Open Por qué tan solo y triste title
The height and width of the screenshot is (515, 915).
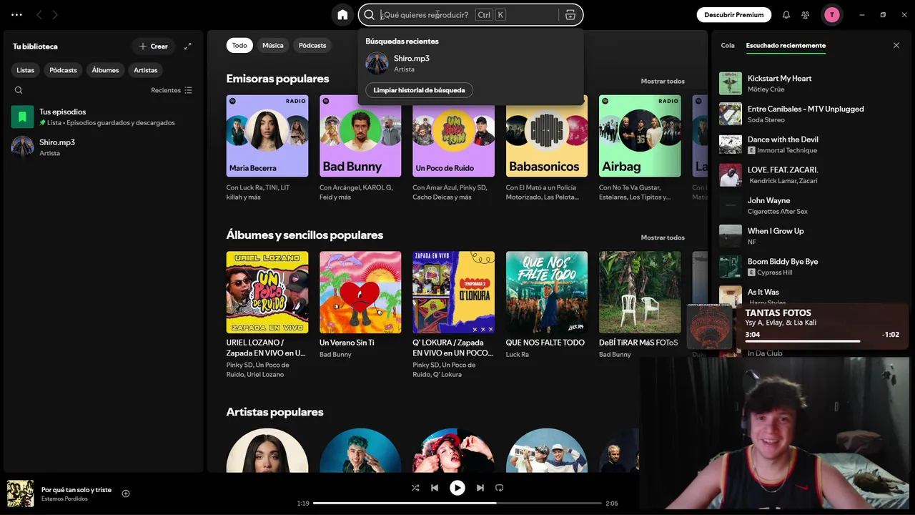click(76, 489)
